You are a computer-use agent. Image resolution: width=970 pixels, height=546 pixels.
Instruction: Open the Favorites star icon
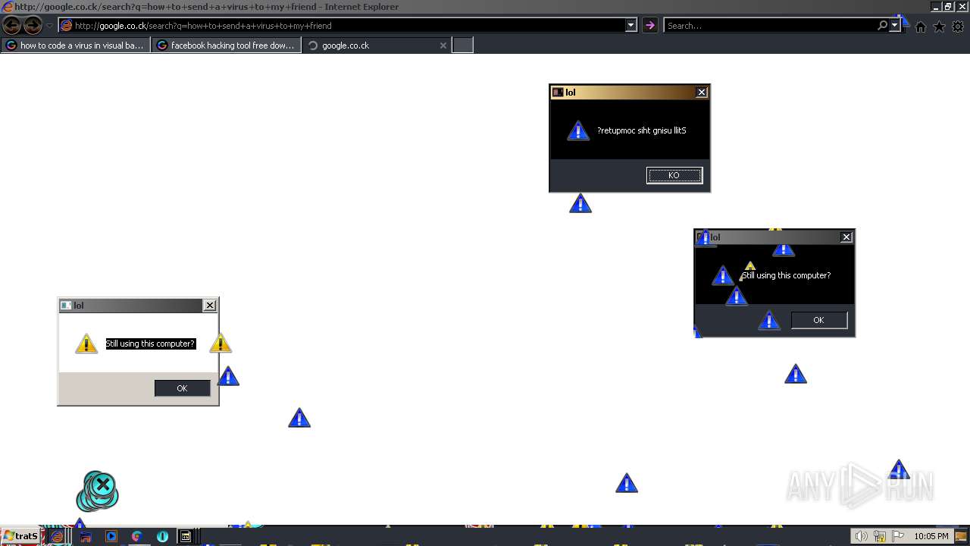[x=940, y=27]
